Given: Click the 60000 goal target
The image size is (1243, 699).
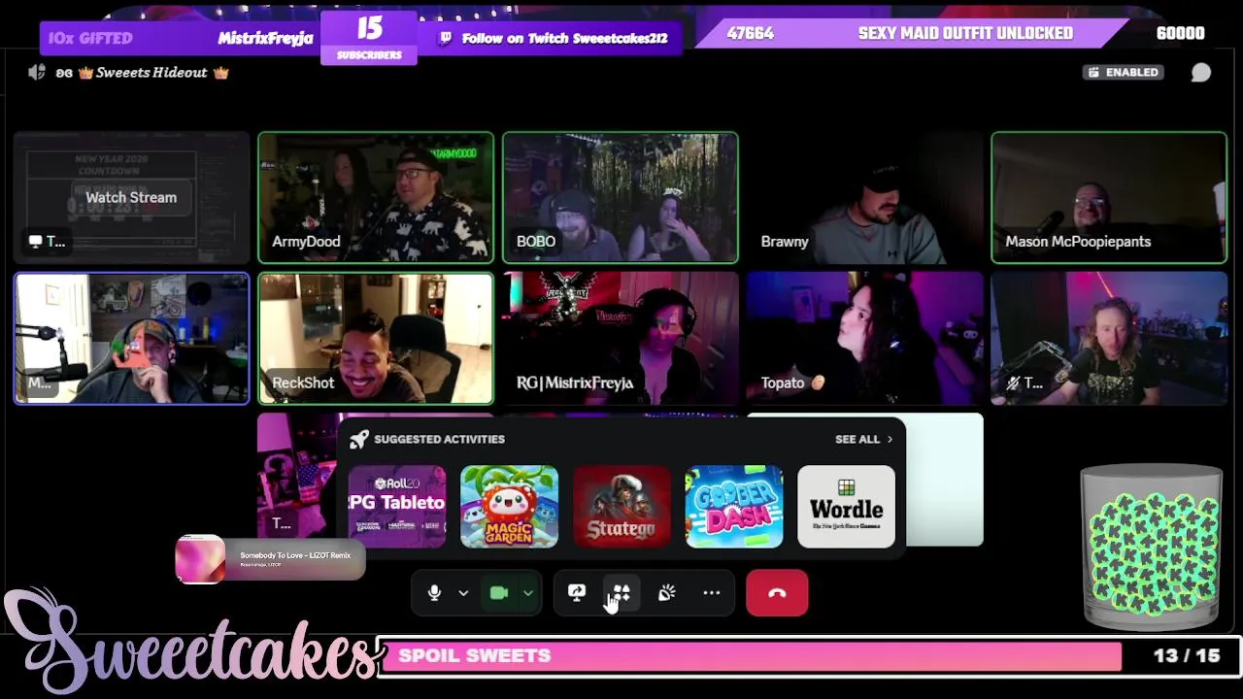Looking at the screenshot, I should (1180, 33).
